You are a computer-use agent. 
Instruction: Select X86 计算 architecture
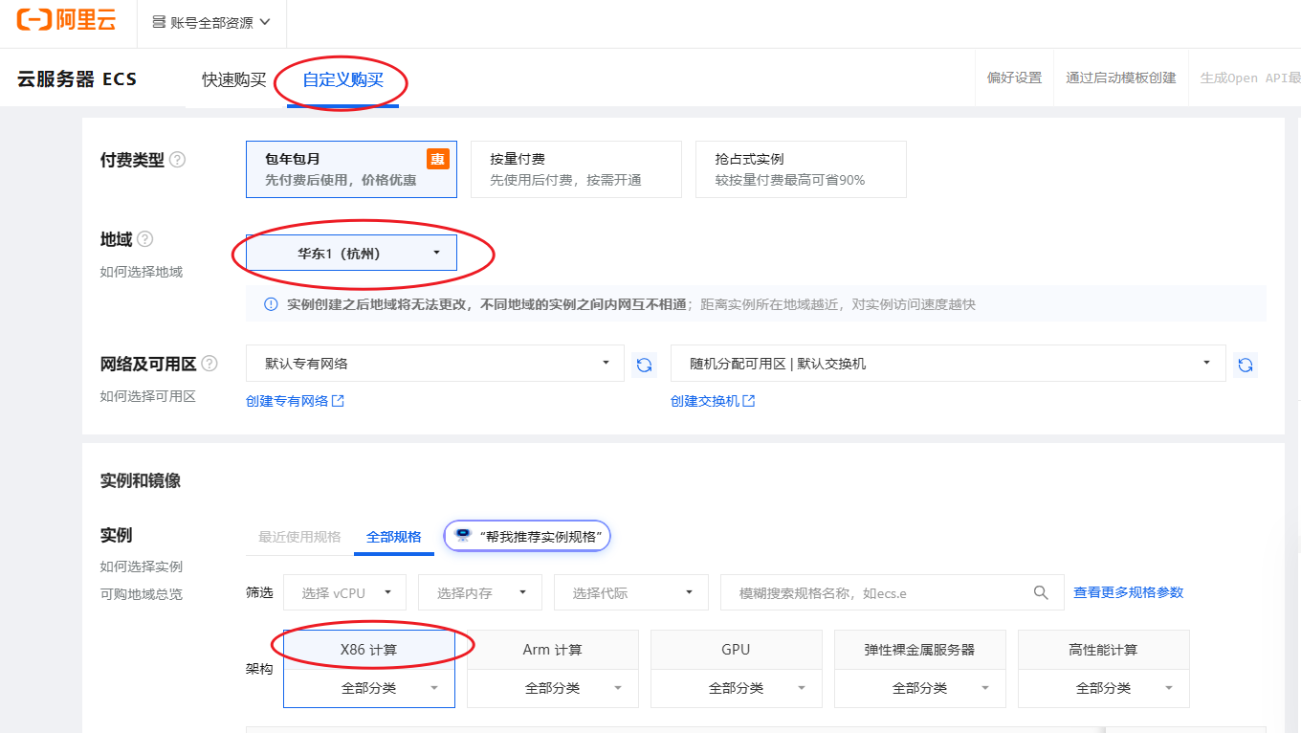point(369,650)
